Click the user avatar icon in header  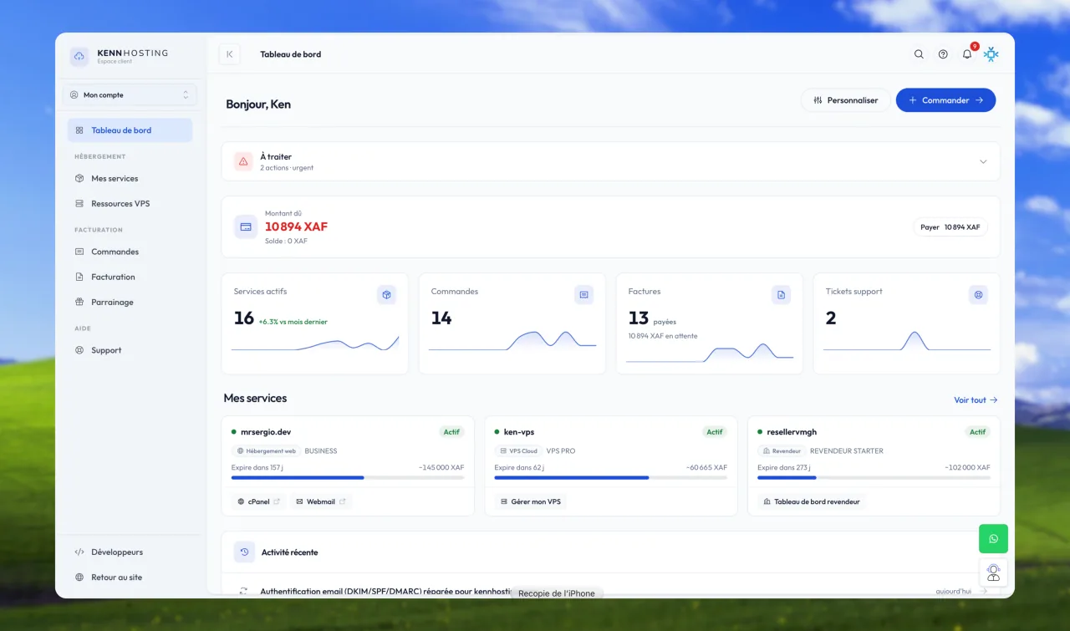[991, 54]
